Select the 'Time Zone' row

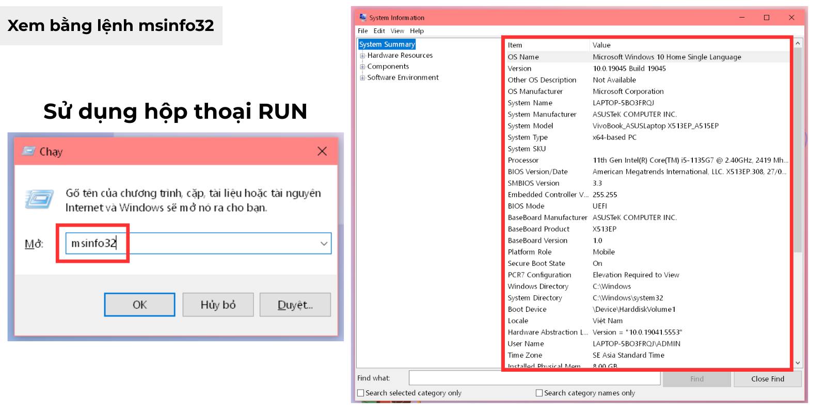[x=647, y=355]
